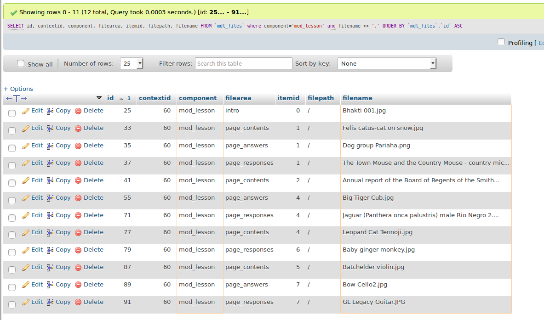
Task: Click the Edit pencil for Dog group Pariaha.png
Action: 26,146
